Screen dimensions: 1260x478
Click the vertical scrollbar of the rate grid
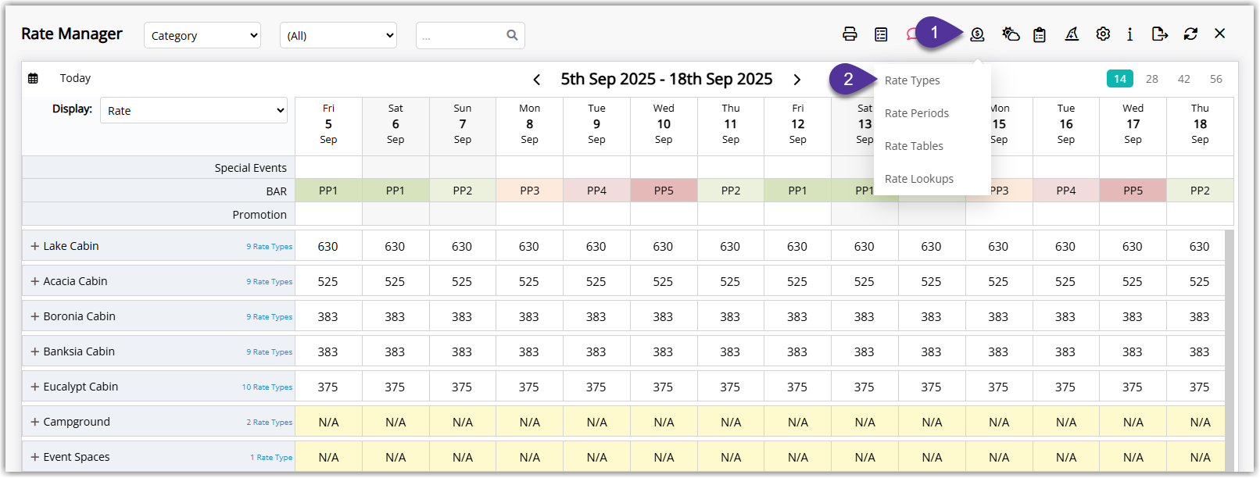click(x=1230, y=351)
